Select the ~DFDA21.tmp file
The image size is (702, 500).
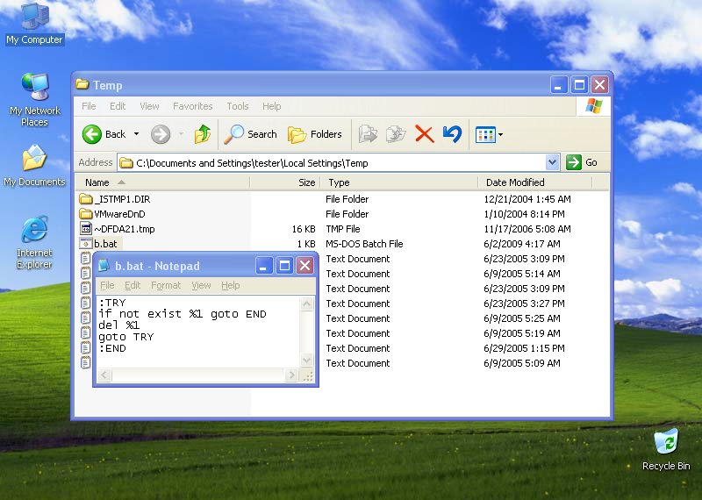pos(125,229)
